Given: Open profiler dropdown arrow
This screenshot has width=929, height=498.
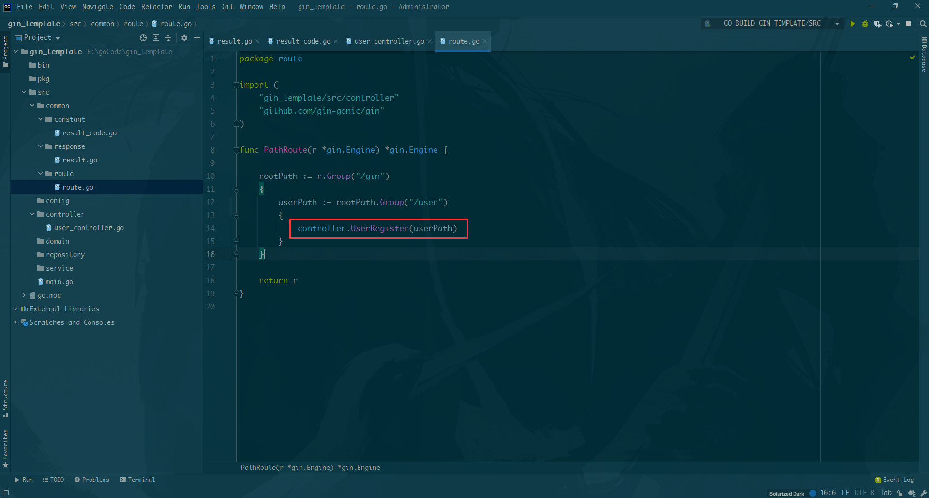Looking at the screenshot, I should point(899,24).
